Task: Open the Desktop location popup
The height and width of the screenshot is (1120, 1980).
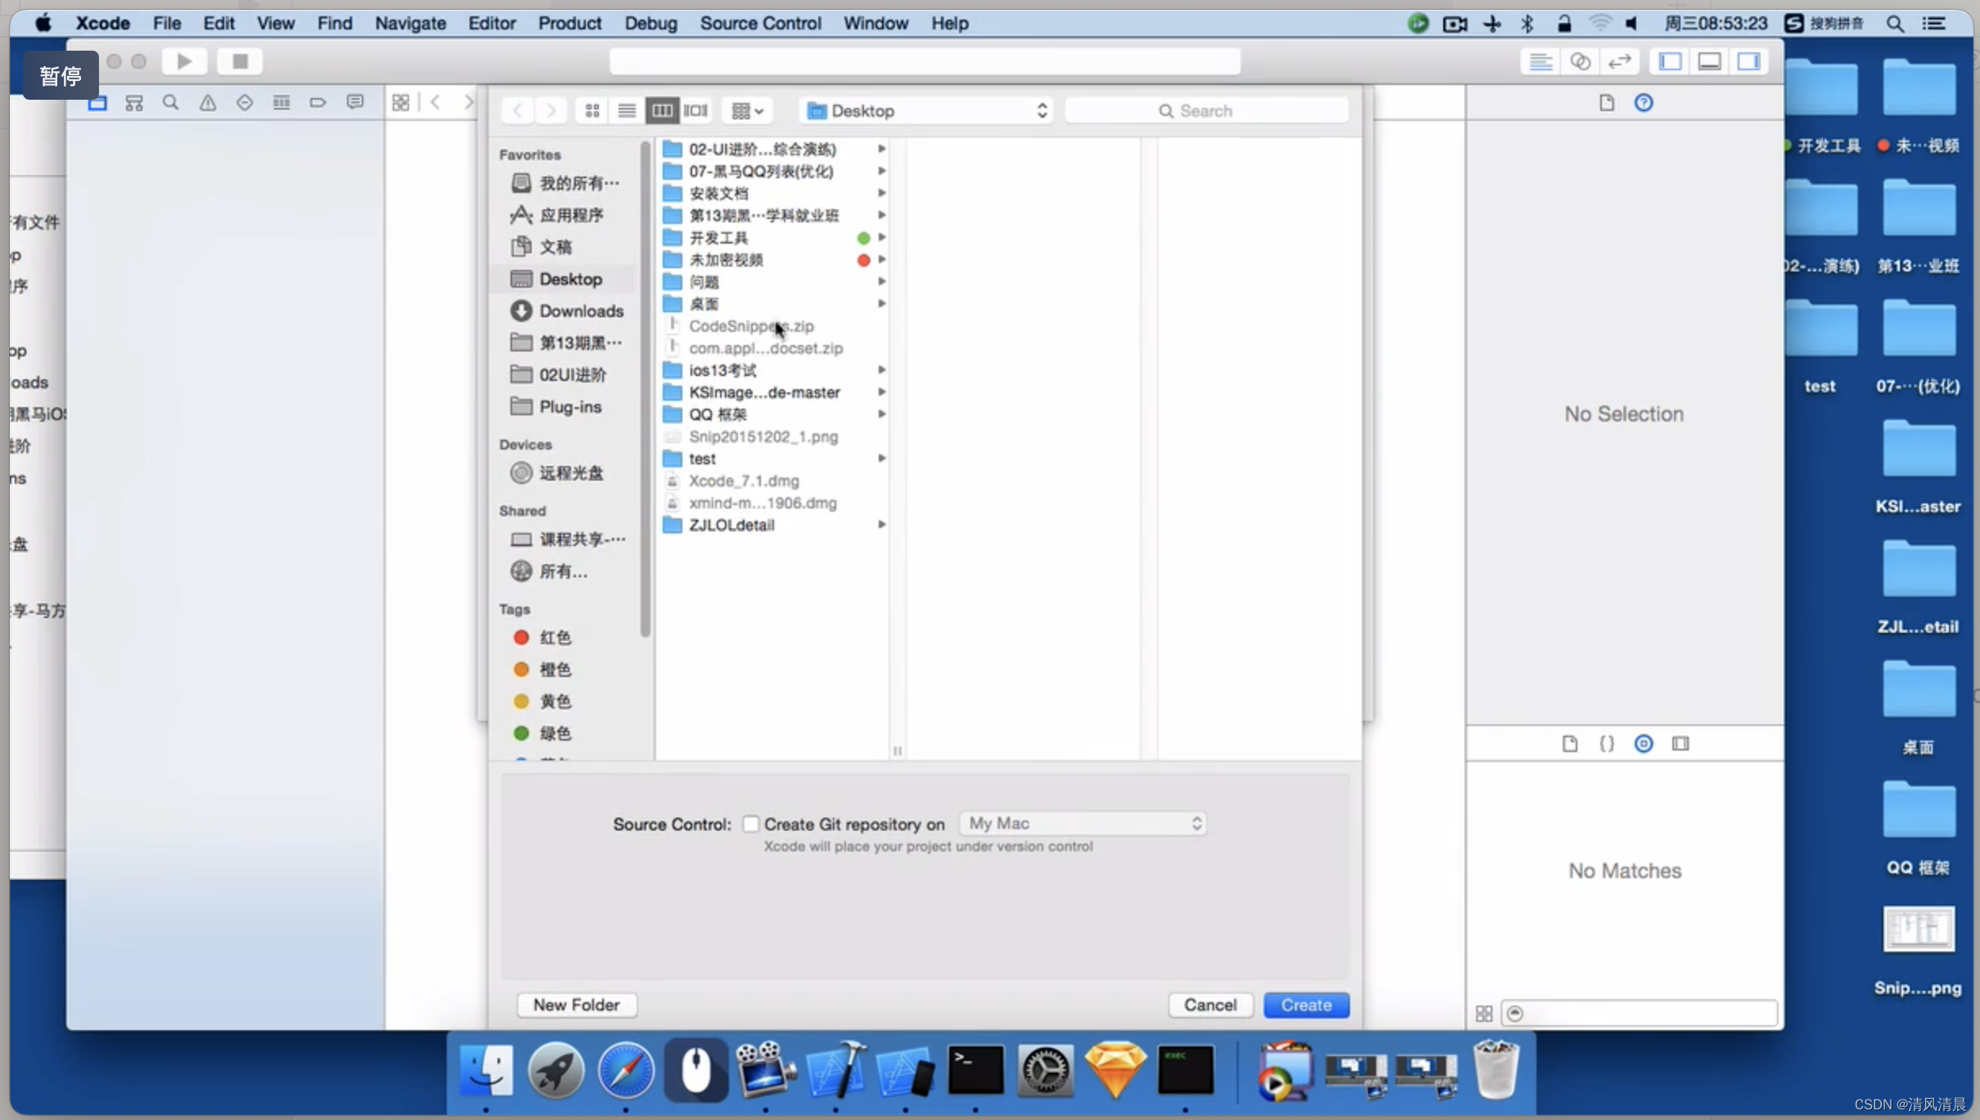Action: pos(926,110)
